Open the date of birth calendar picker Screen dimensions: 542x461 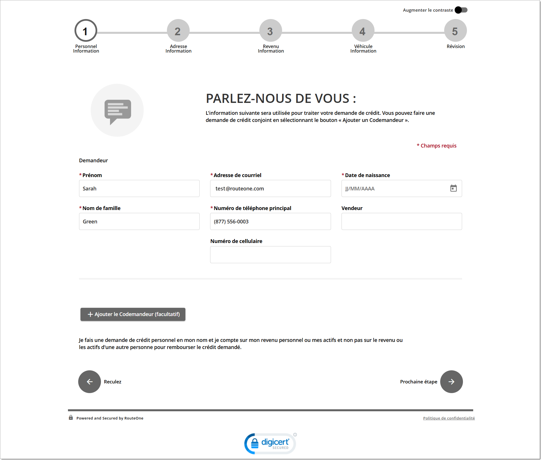[453, 188]
